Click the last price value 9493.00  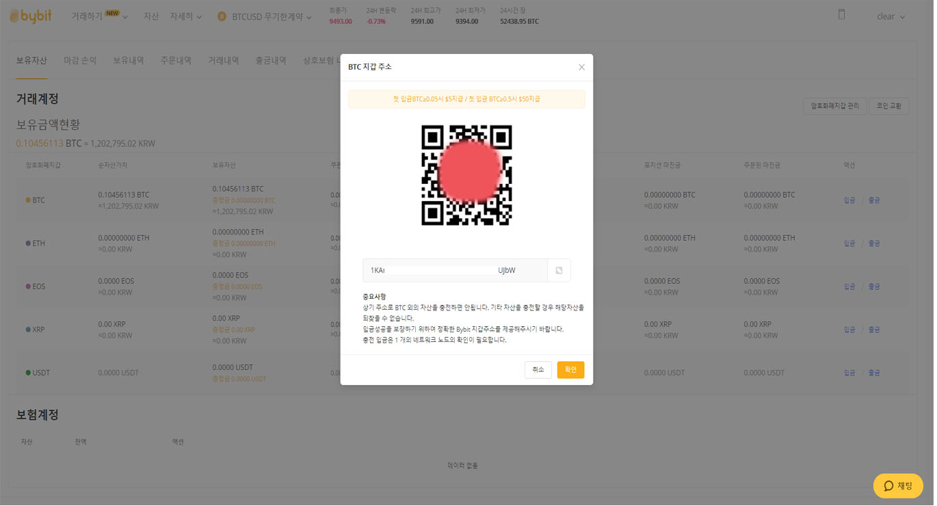pos(341,22)
